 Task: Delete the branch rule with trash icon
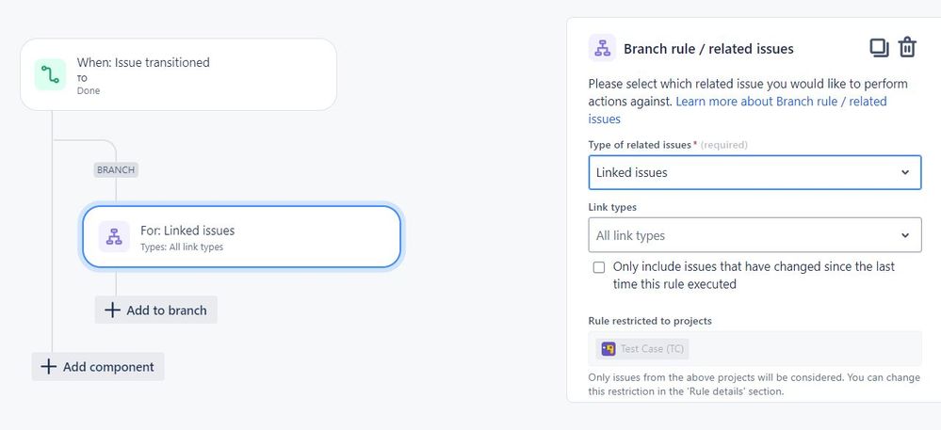click(x=907, y=47)
